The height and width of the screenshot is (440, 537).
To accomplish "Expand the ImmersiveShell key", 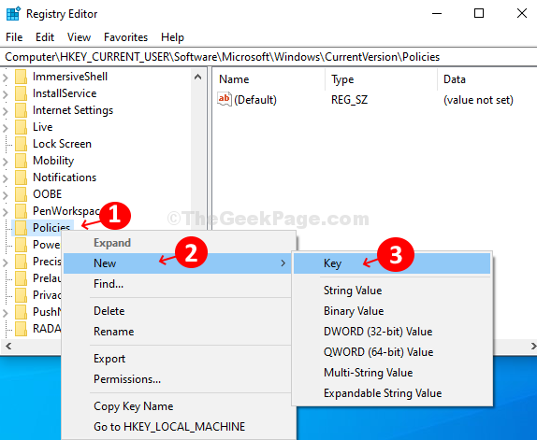I will point(5,78).
